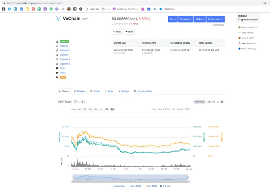
Task: Open the Explorer link
Action: (64, 55)
